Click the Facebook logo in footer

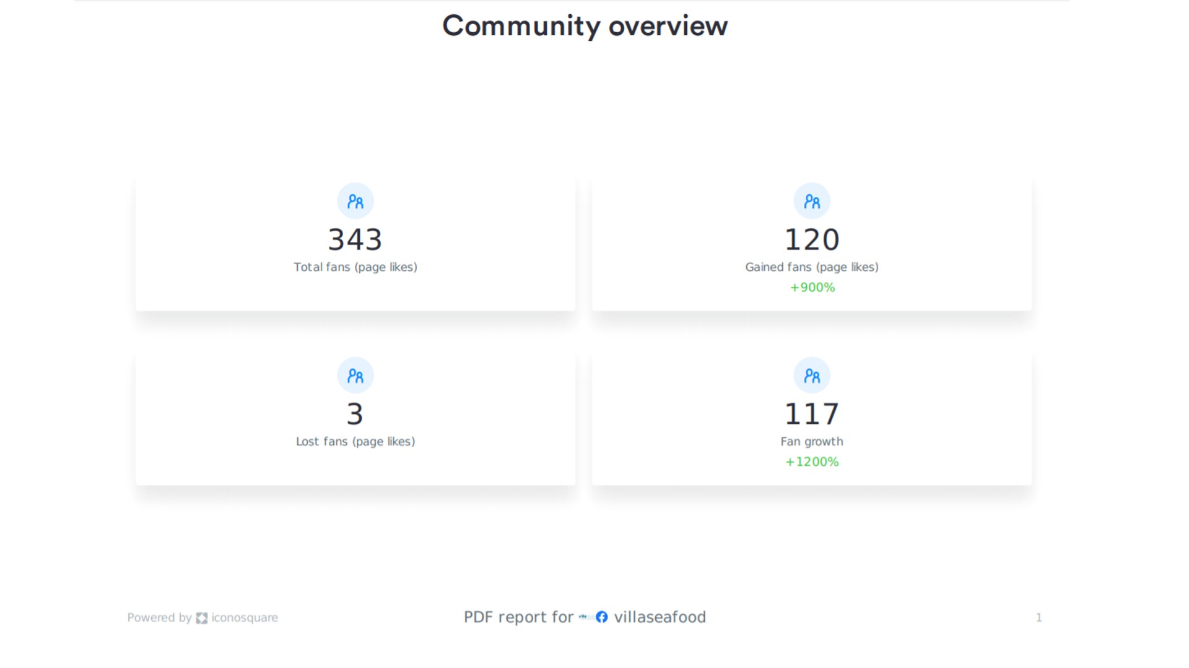tap(601, 617)
